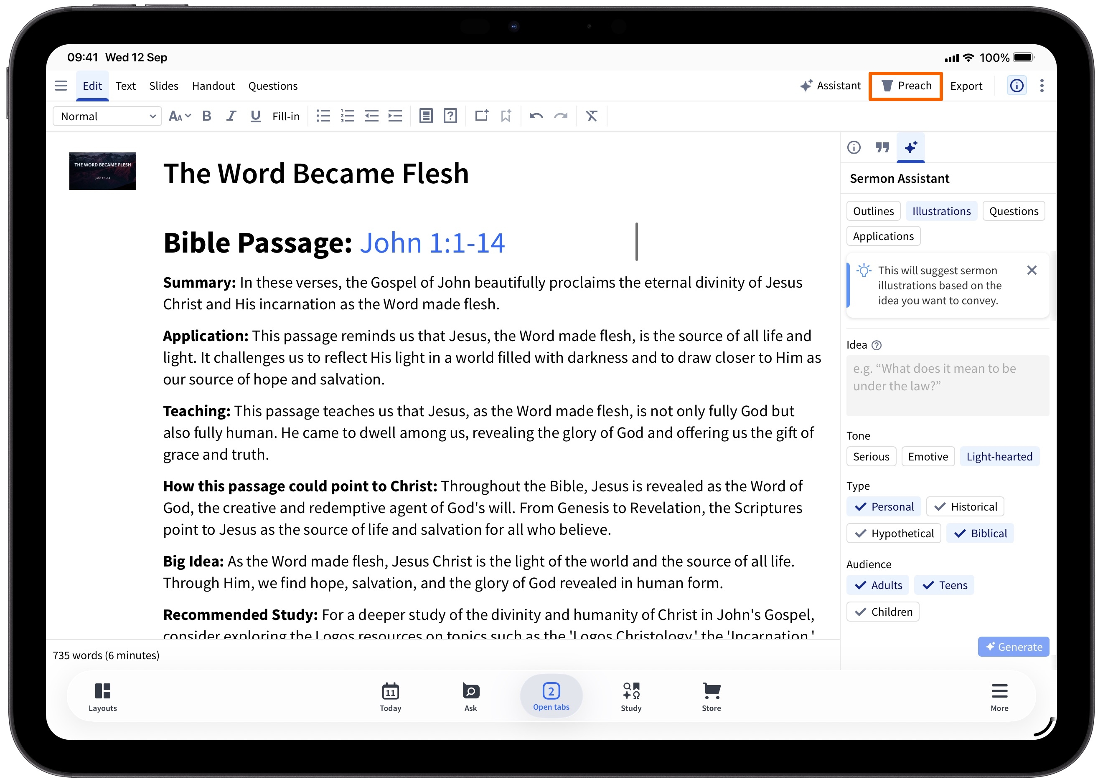
Task: Open the vertical three-dot overflow menu
Action: click(1042, 86)
